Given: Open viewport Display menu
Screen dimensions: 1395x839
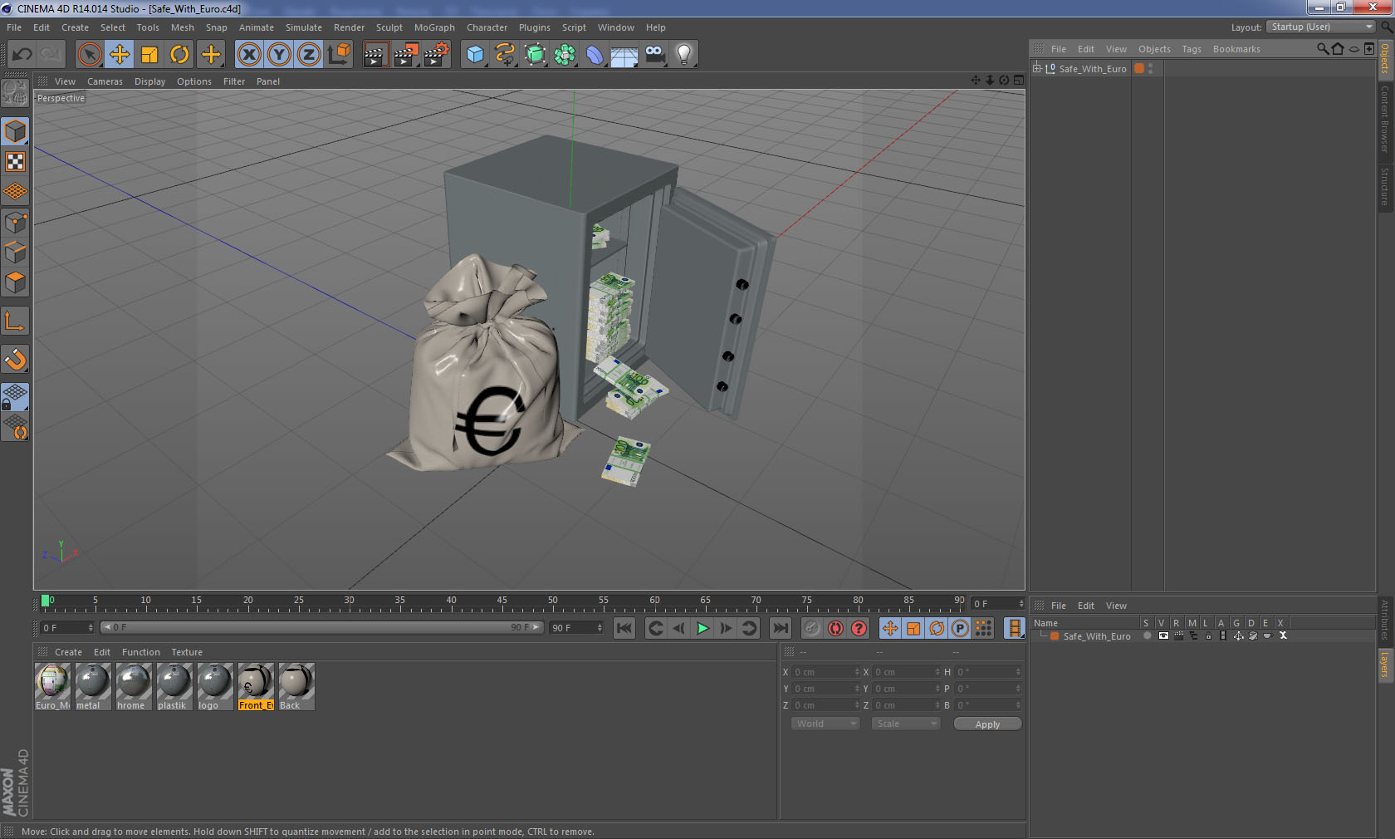Looking at the screenshot, I should click(x=149, y=81).
